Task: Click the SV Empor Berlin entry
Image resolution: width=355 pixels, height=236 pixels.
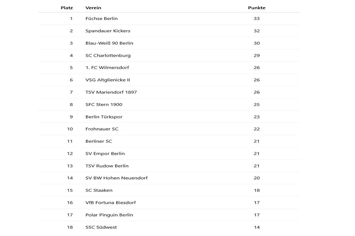Action: click(105, 154)
